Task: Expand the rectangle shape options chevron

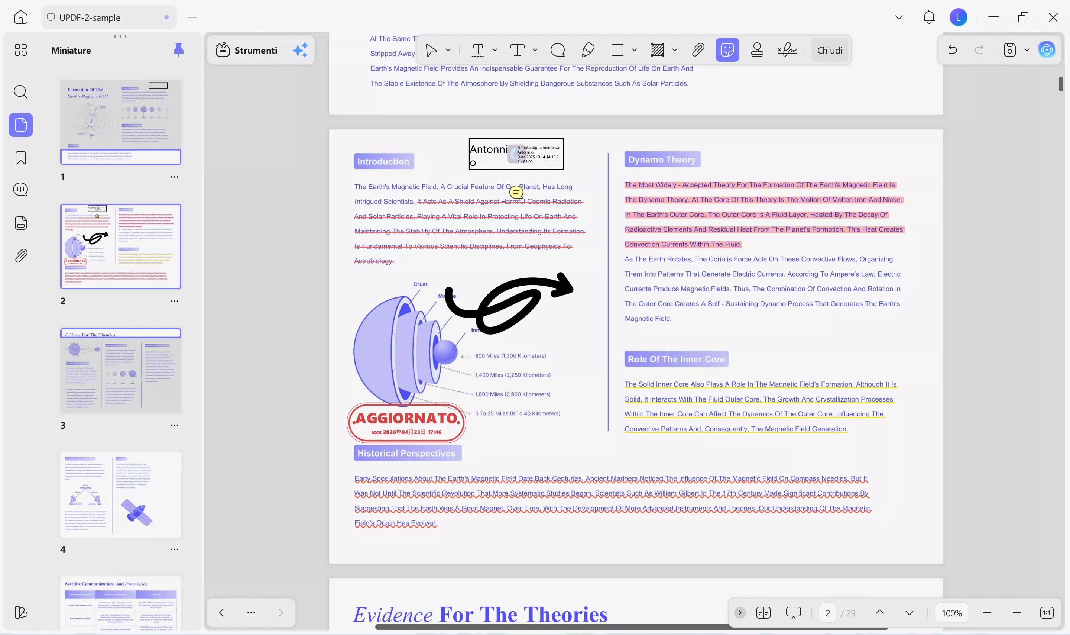Action: (634, 50)
